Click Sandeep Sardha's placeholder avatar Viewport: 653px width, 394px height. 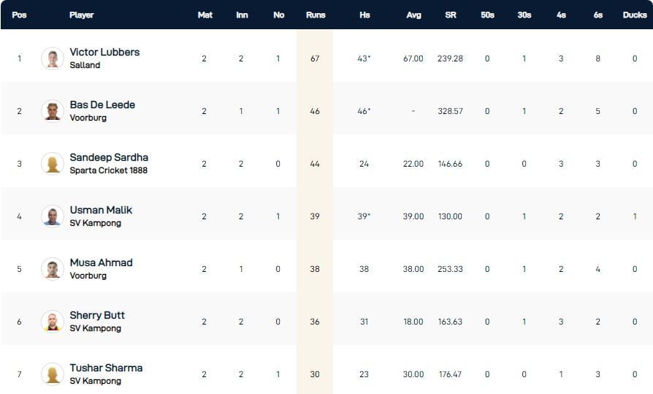point(53,164)
